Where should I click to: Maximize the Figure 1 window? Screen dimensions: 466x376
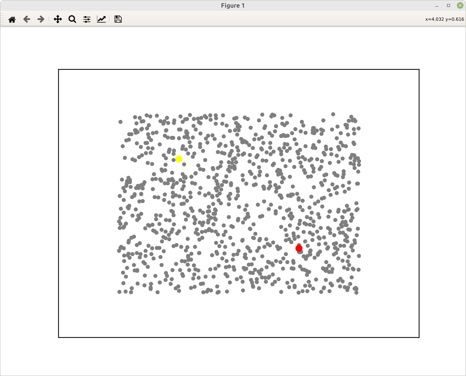449,5
